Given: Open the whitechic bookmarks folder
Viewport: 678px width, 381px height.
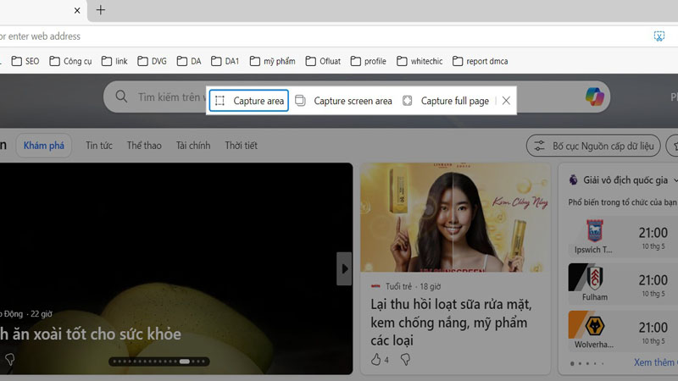Looking at the screenshot, I should 420,61.
